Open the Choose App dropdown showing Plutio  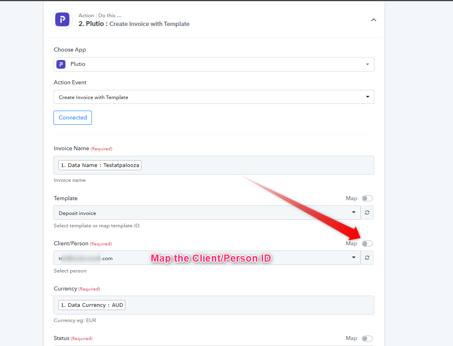coord(214,64)
